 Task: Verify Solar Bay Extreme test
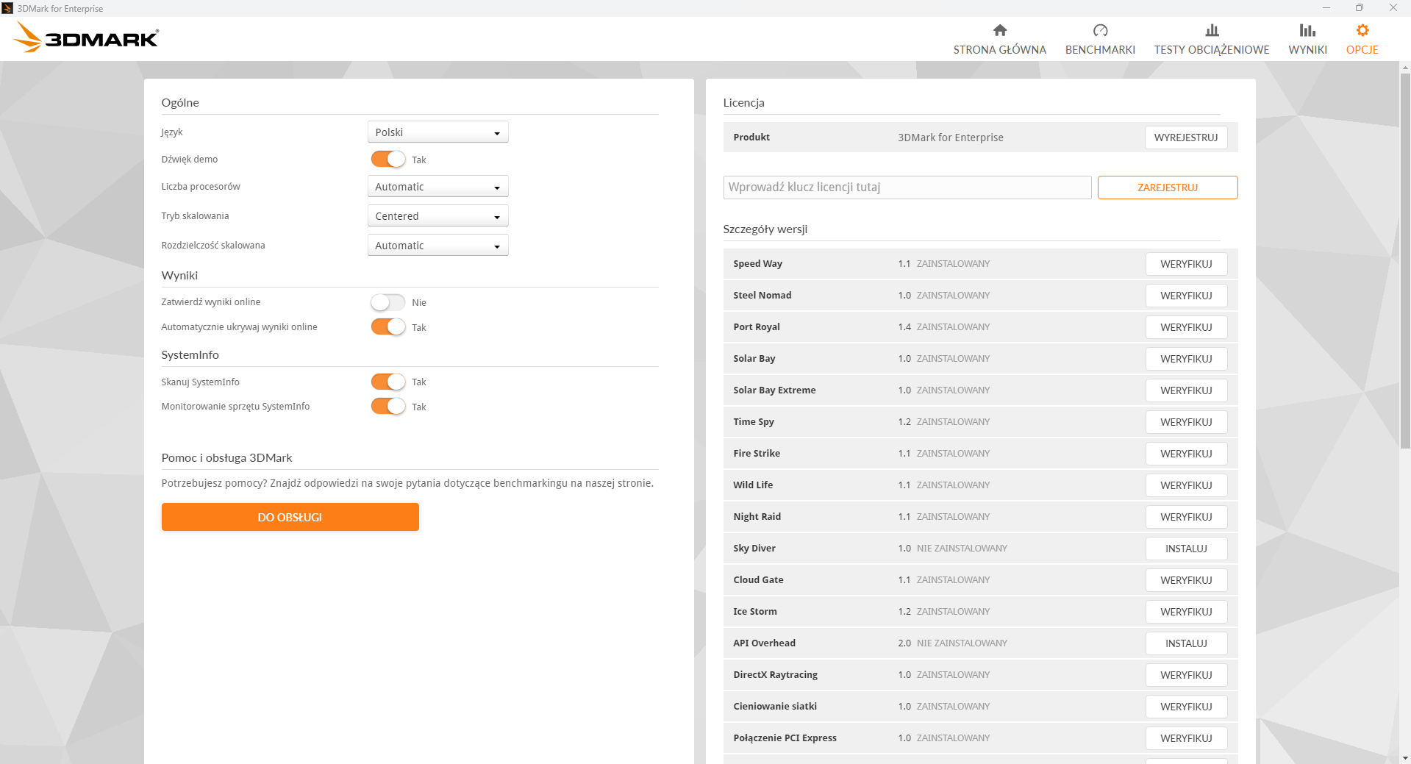(x=1186, y=390)
